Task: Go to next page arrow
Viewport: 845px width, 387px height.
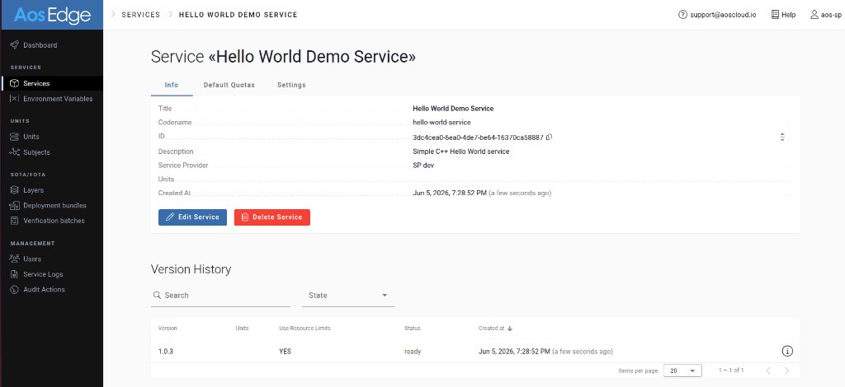Action: click(786, 371)
